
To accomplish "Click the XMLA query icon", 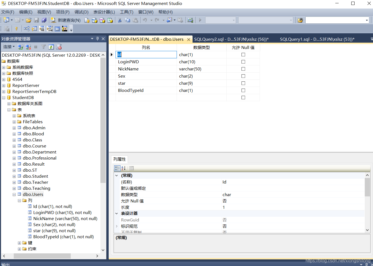I will click(x=110, y=20).
